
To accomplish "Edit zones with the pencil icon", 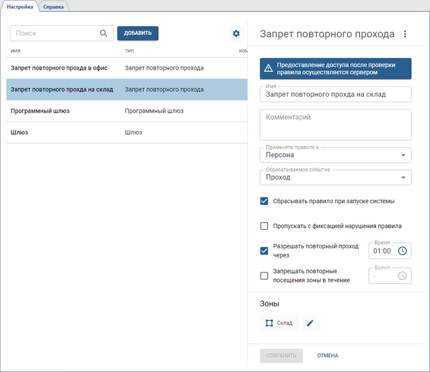I will [x=310, y=323].
